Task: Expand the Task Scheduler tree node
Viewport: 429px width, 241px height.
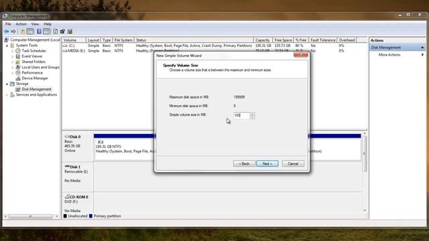Action: tap(12, 51)
